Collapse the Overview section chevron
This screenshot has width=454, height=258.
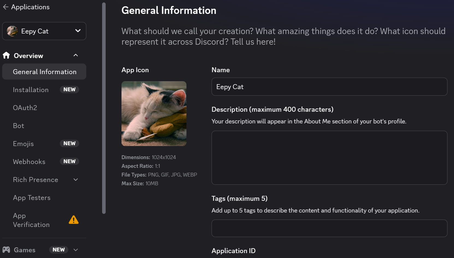[x=76, y=55]
